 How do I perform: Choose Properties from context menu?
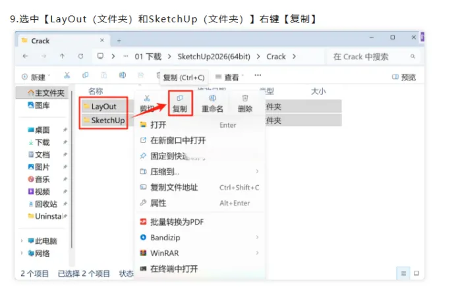tap(200, 203)
